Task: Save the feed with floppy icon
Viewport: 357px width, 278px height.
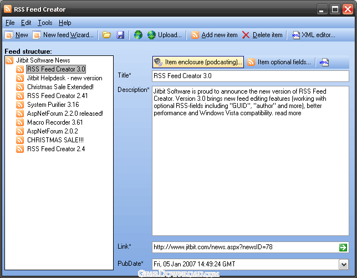Action: (120, 35)
